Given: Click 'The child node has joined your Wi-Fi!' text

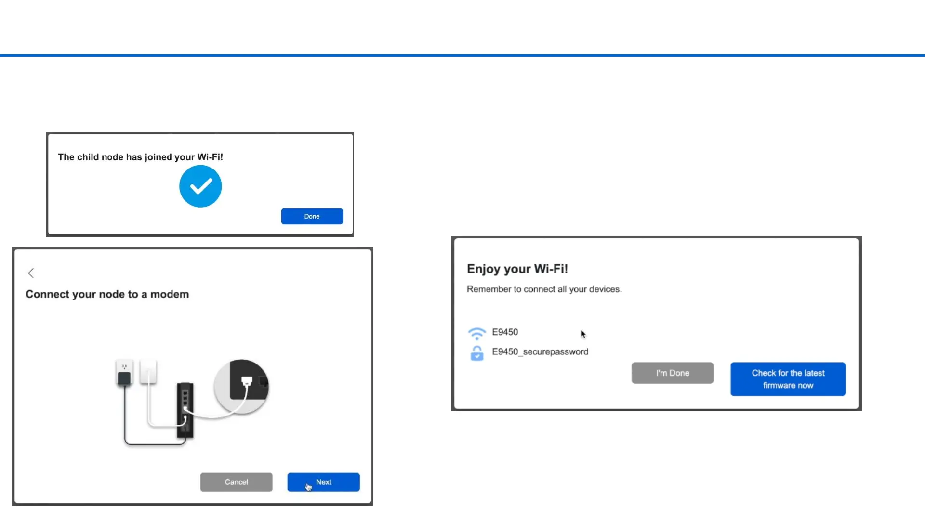Looking at the screenshot, I should 140,157.
